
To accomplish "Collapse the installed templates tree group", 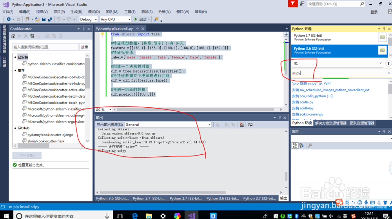I will [x=15, y=57].
